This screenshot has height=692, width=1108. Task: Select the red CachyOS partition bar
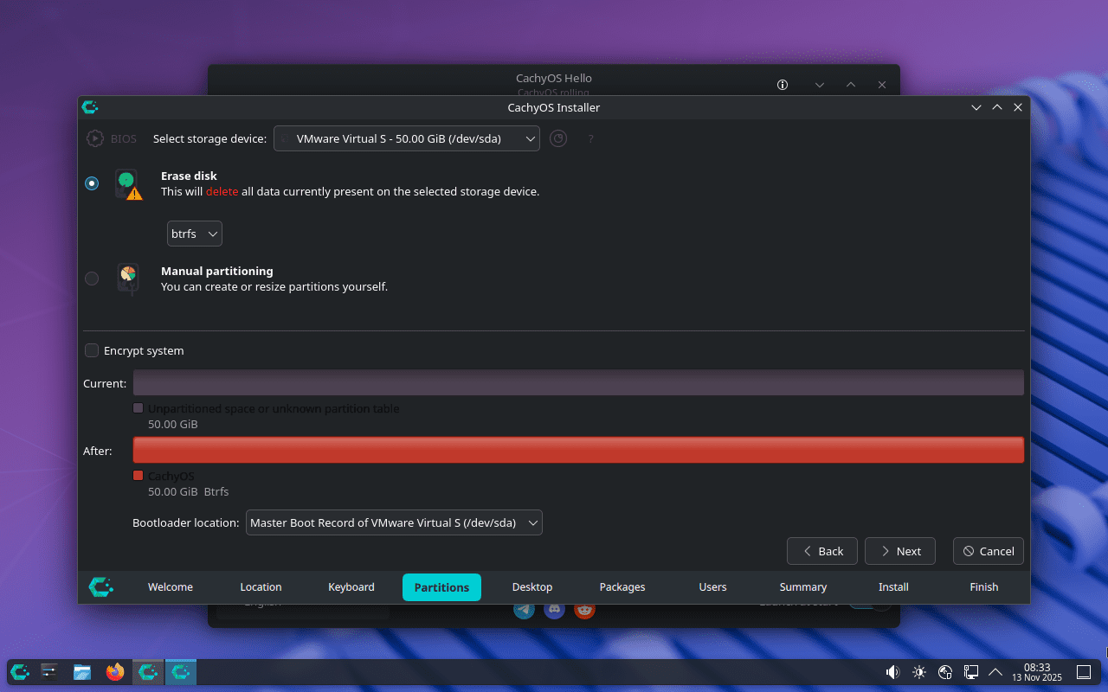(577, 449)
